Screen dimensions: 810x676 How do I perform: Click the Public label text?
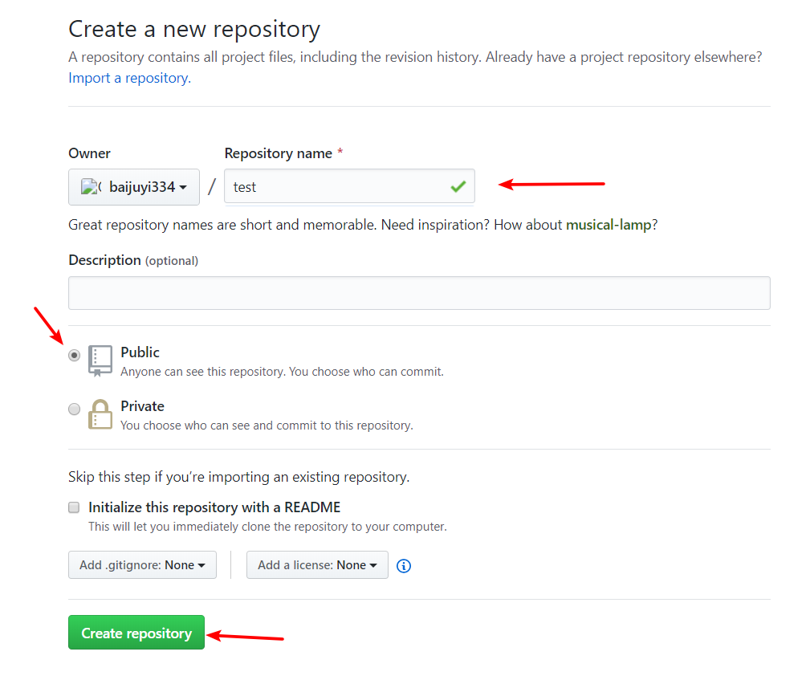[x=140, y=352]
